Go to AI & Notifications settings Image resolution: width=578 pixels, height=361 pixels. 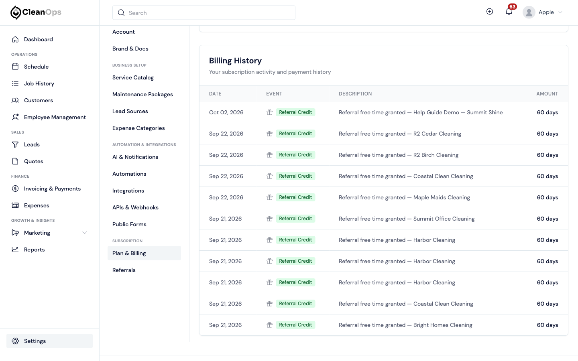click(x=135, y=157)
